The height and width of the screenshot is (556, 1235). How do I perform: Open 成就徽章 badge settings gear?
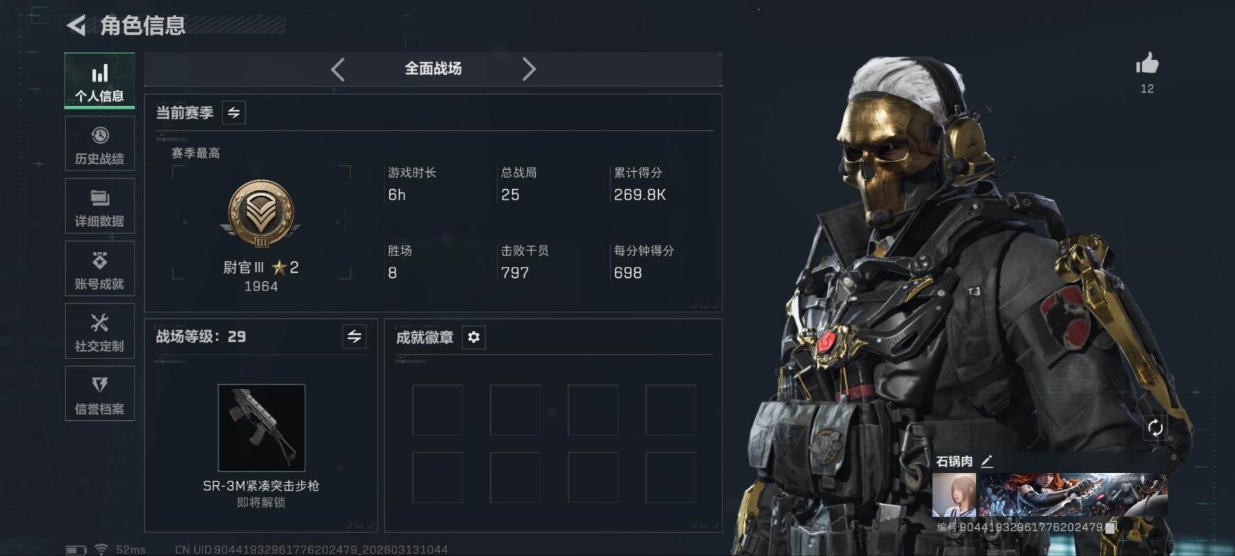(x=474, y=337)
